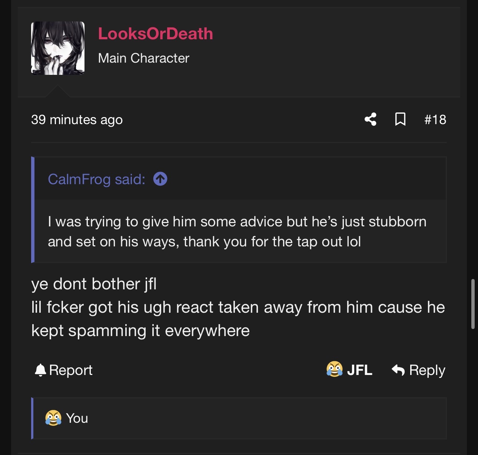Open the 39 minutes ago timestamp permalink
The height and width of the screenshot is (455, 478).
(77, 120)
